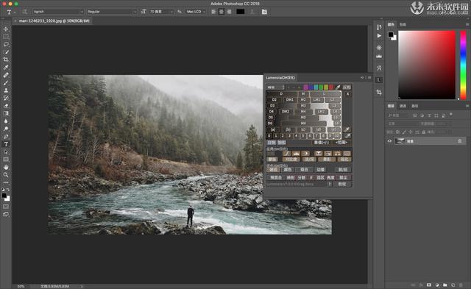Open the layer kind filter dropdown
The height and width of the screenshot is (289, 471).
tap(398, 115)
